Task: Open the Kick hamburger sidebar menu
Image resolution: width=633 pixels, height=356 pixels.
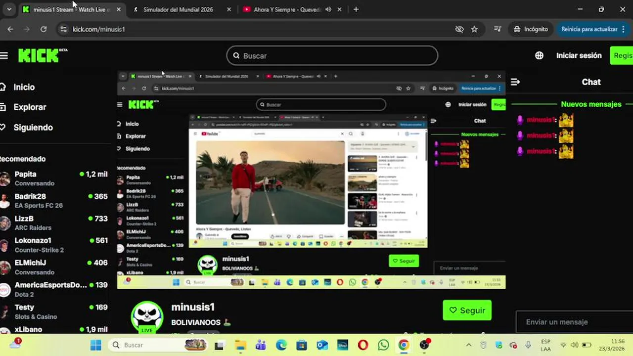Action: tap(4, 55)
